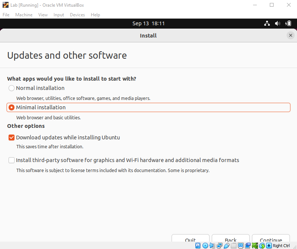This screenshot has height=249, width=297.
Task: Click the Continue button
Action: click(x=271, y=238)
